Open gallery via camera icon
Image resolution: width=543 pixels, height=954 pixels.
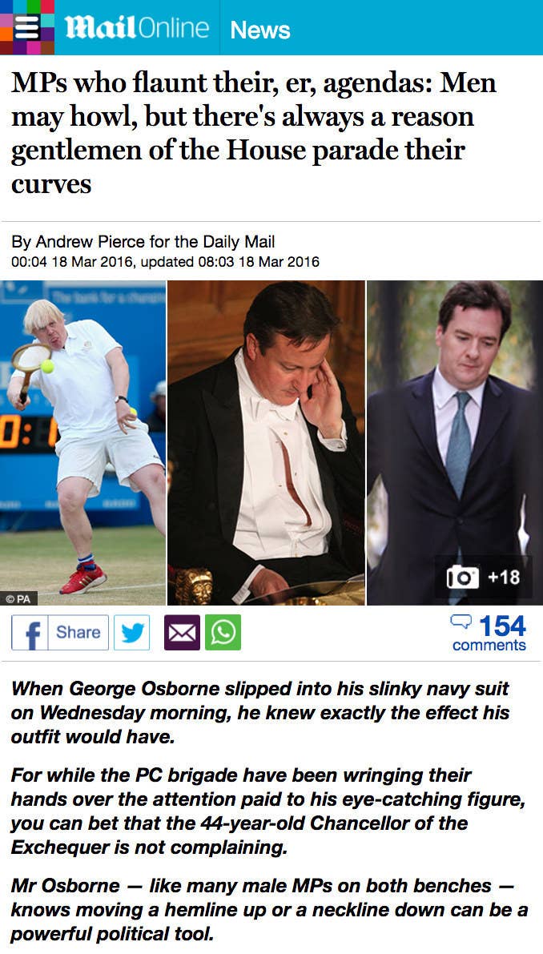[463, 577]
